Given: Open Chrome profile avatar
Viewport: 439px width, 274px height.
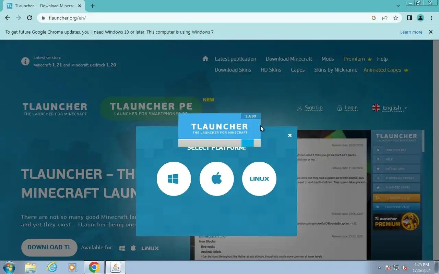Looking at the screenshot, I should pos(420,18).
